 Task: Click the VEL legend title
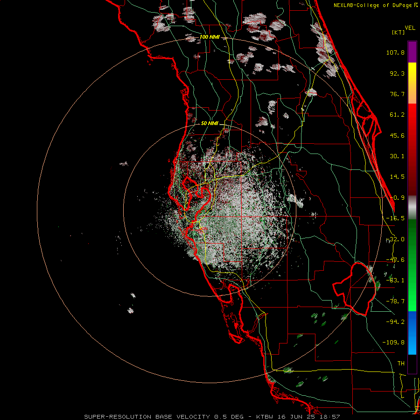pos(410,28)
